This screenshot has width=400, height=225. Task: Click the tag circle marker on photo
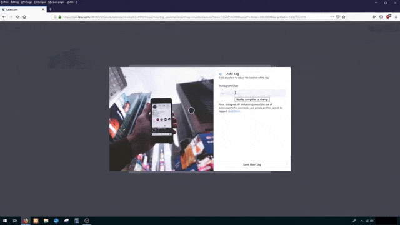point(191,110)
